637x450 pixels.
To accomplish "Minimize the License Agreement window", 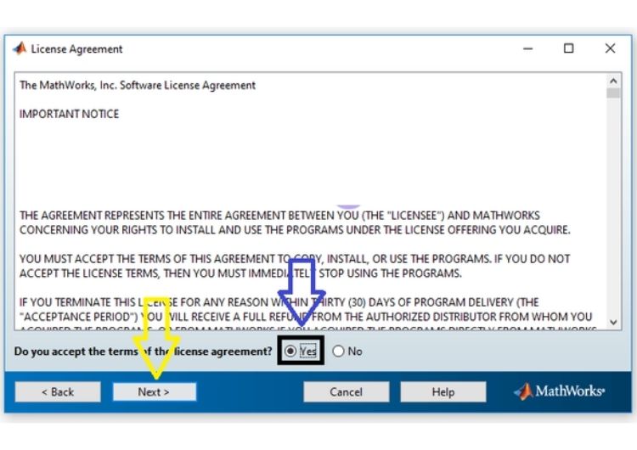I will (527, 48).
